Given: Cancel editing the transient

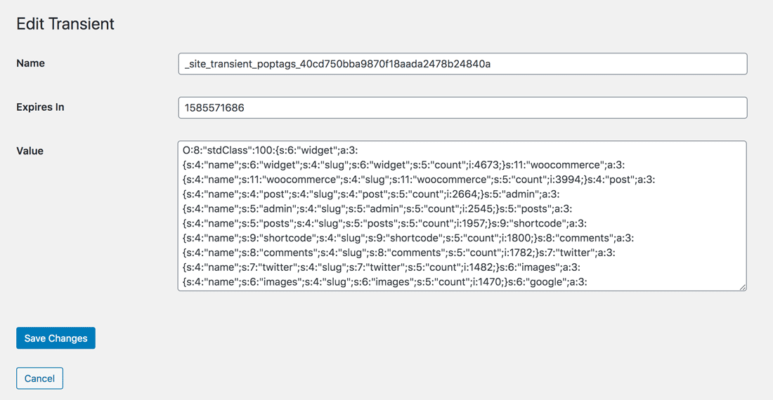Looking at the screenshot, I should tap(39, 378).
